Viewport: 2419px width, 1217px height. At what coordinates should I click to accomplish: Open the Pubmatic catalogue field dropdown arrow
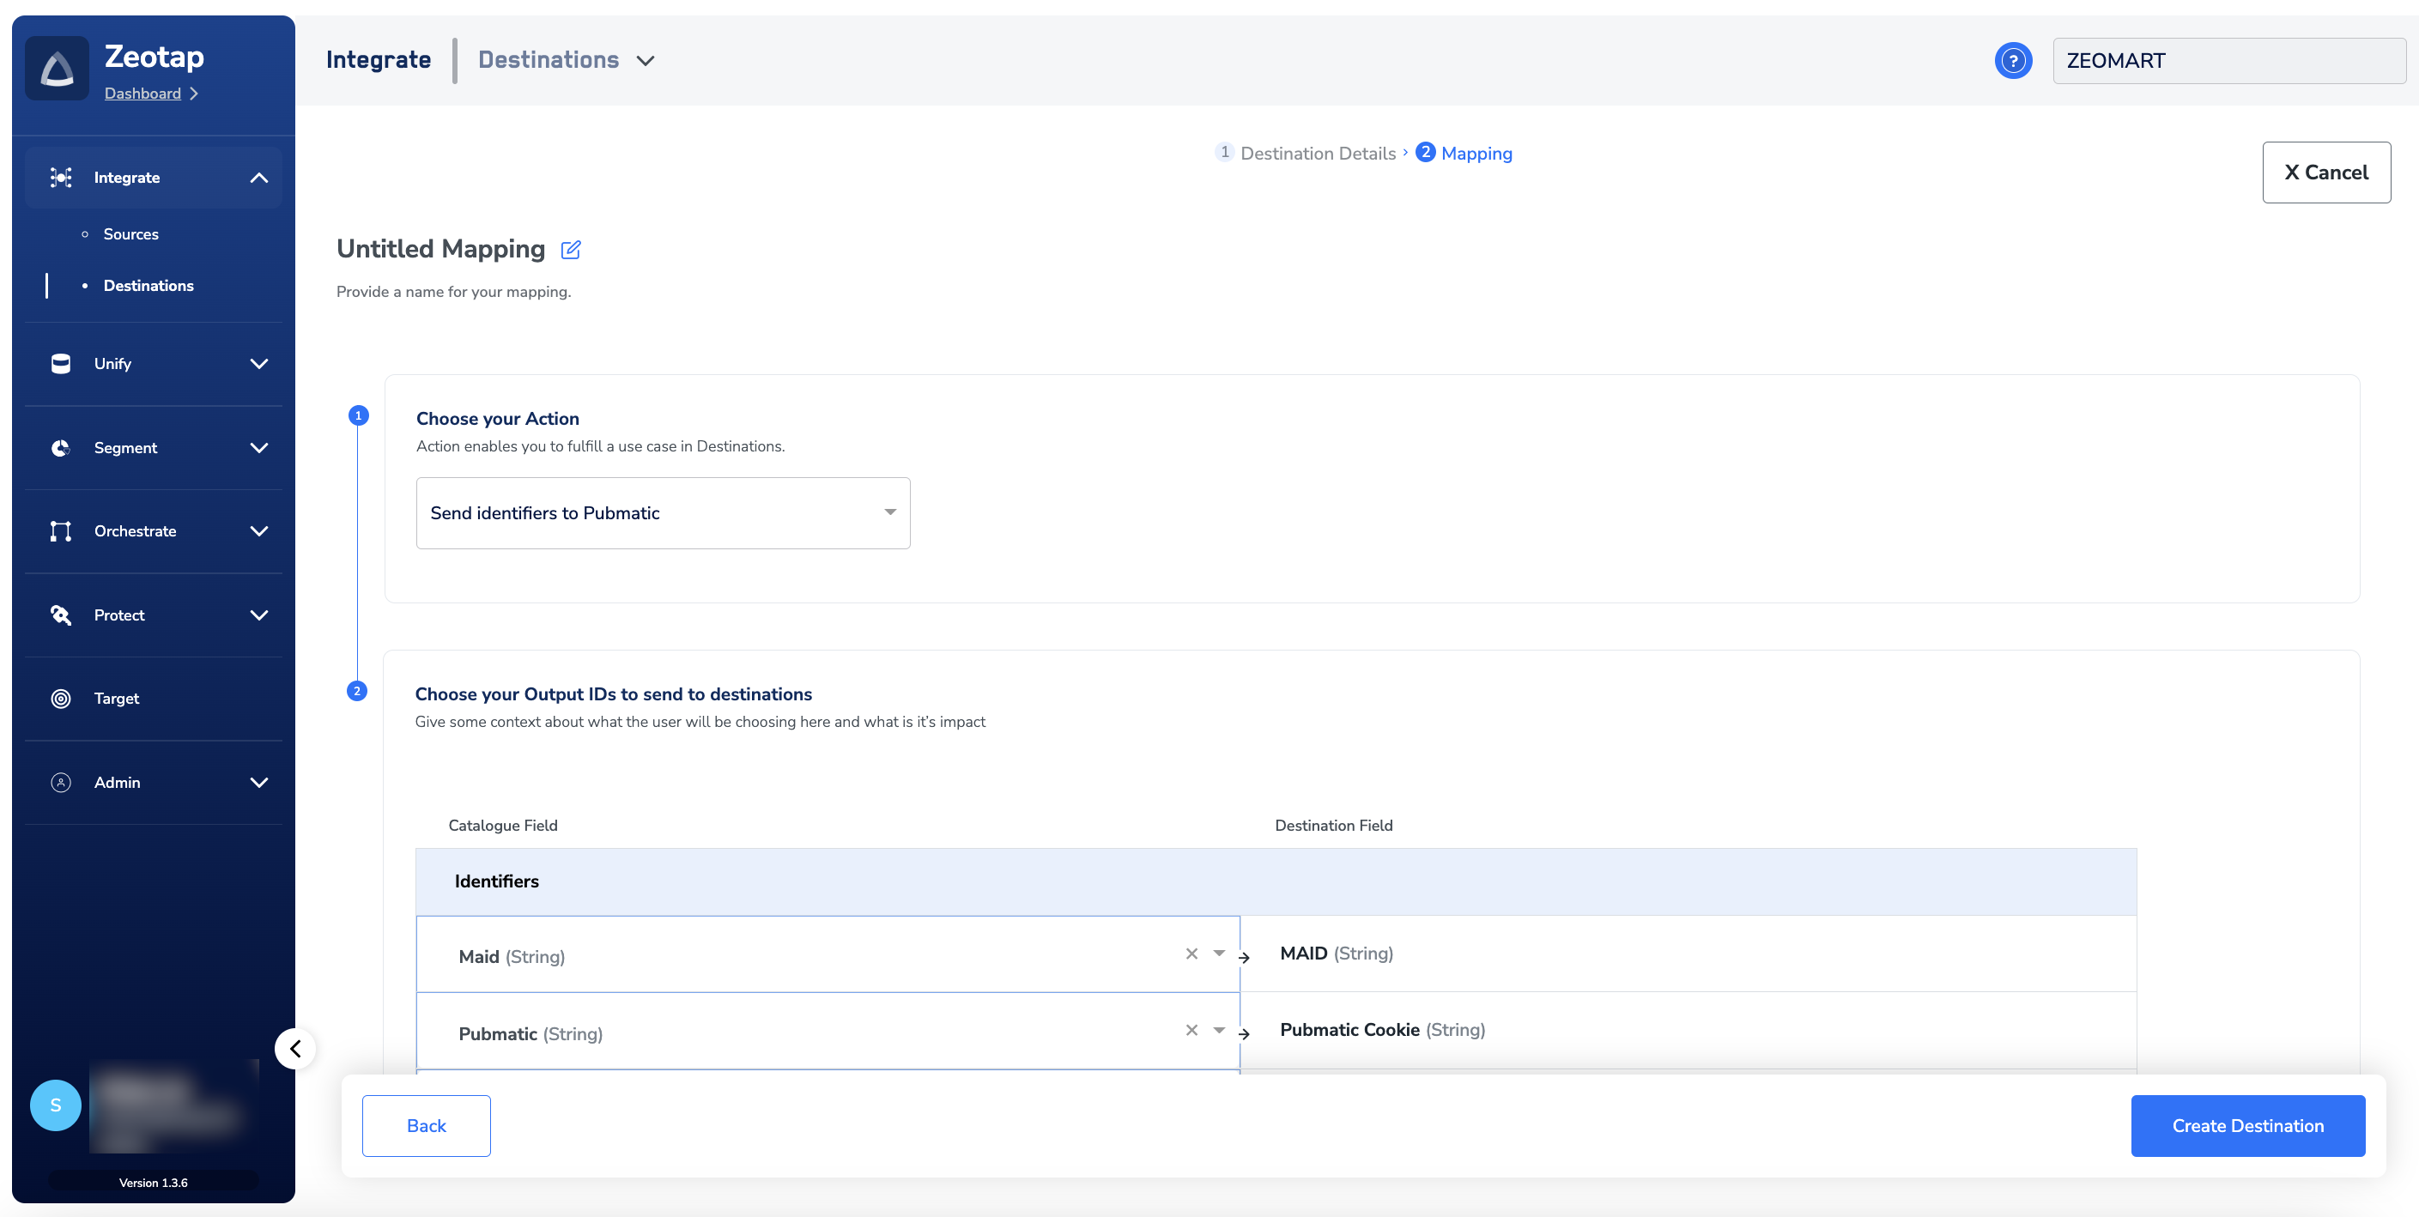(1219, 1030)
